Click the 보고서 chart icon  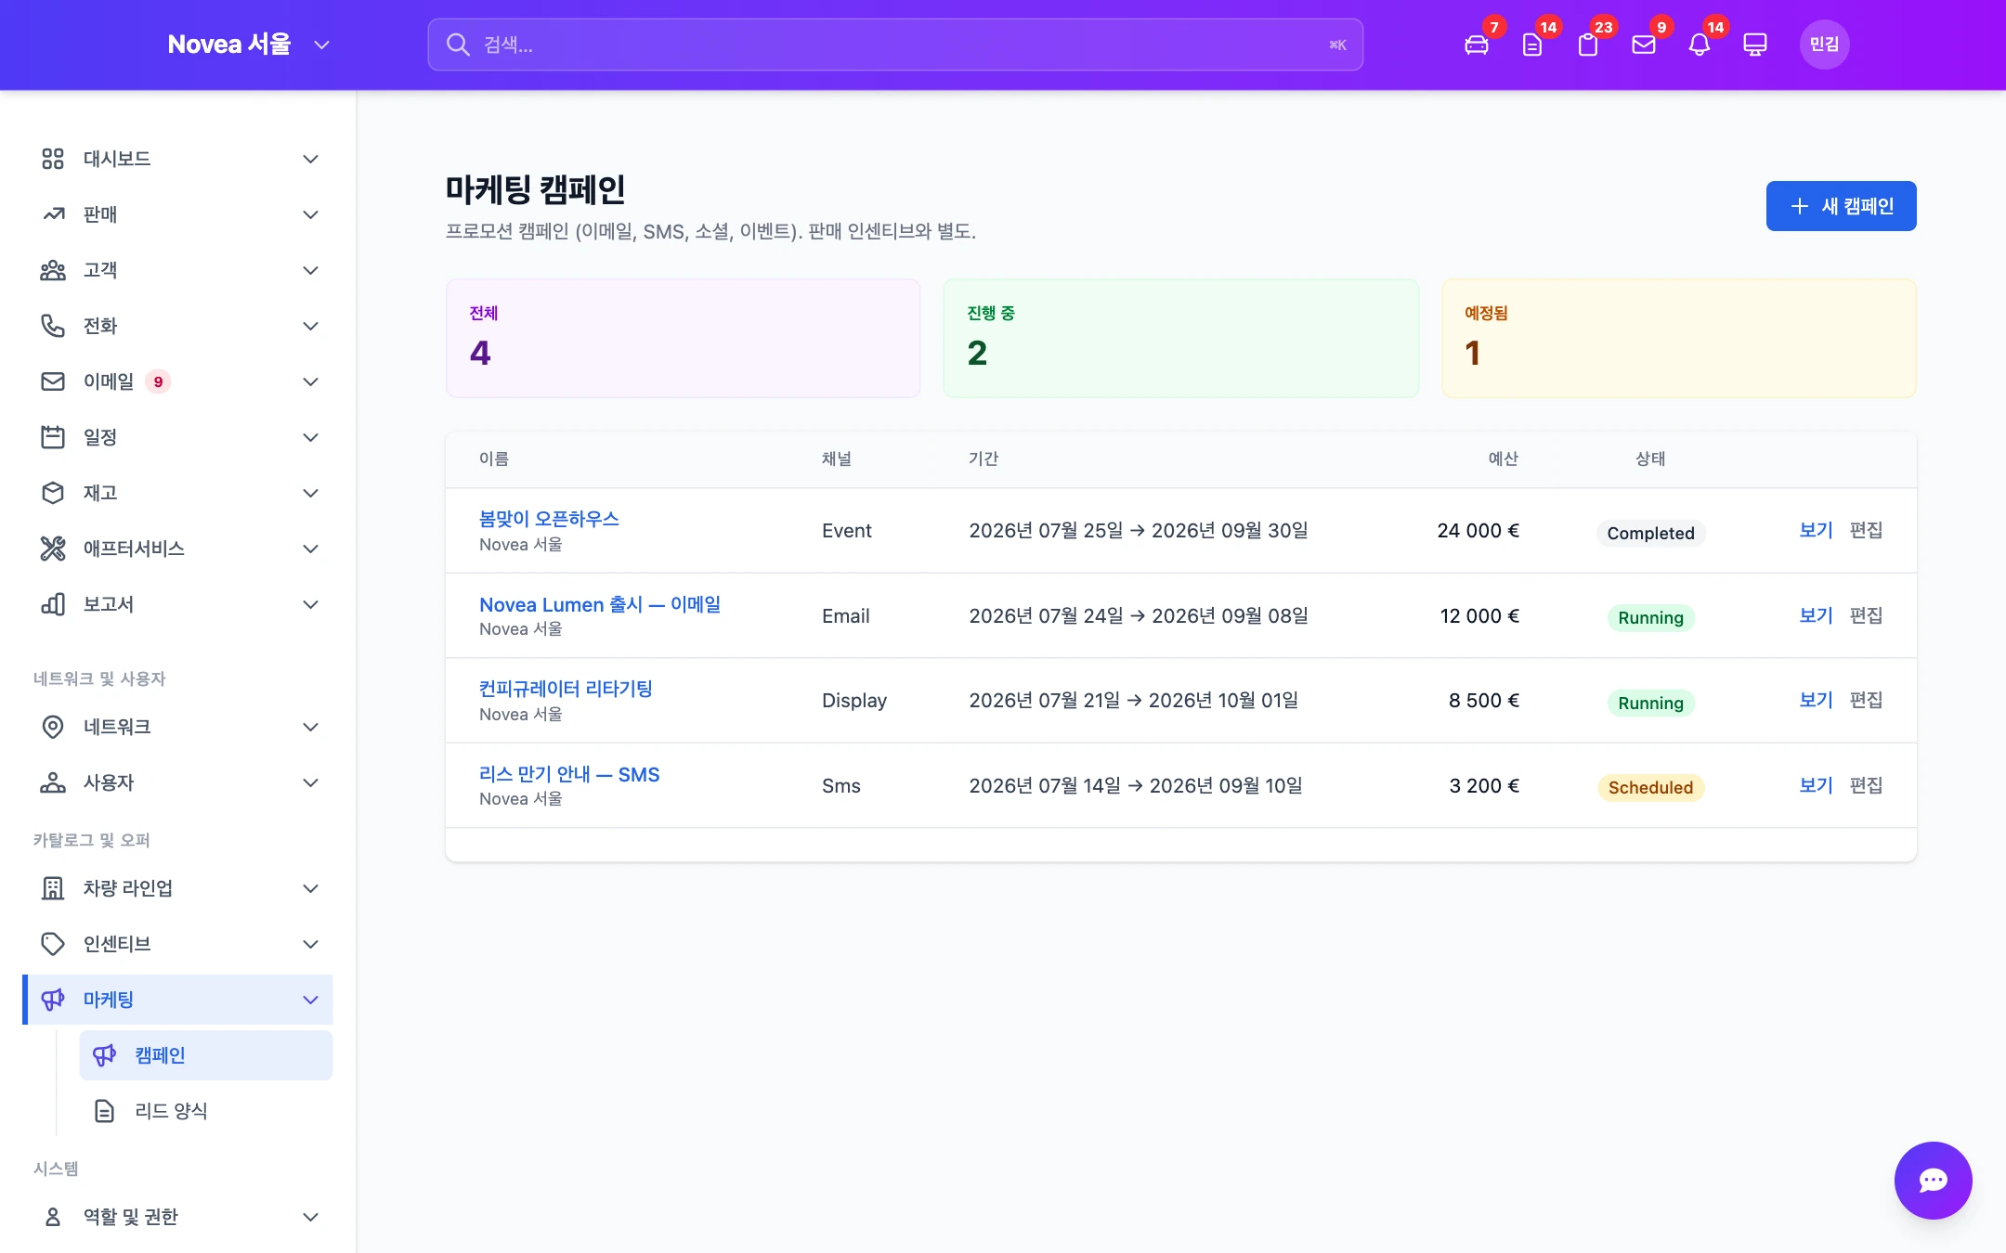point(53,604)
